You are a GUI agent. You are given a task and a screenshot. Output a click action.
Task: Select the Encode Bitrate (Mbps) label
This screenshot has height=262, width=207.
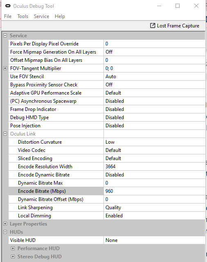pyautogui.click(x=42, y=191)
